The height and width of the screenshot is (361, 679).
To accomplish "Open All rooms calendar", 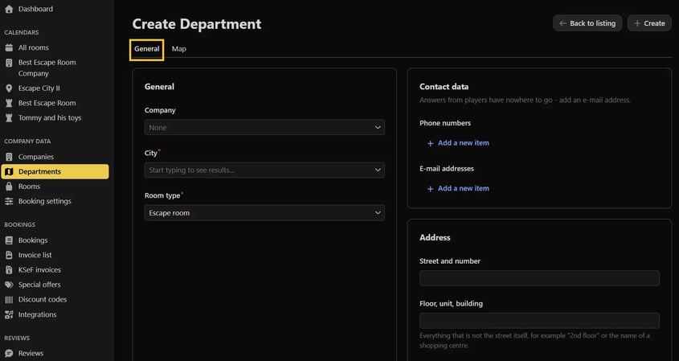I will click(x=33, y=47).
